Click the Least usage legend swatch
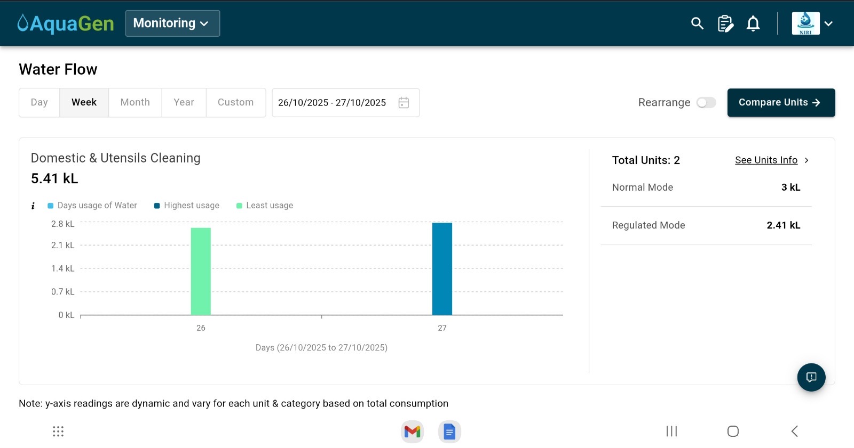 coord(240,206)
